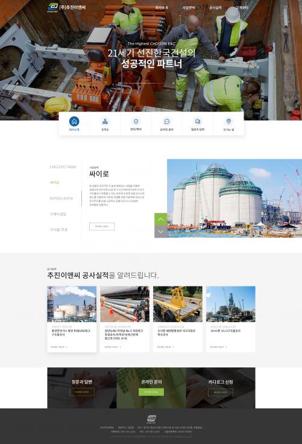This screenshot has height=444, width=302.
Task: Click the footer company logo
Action: point(151,419)
